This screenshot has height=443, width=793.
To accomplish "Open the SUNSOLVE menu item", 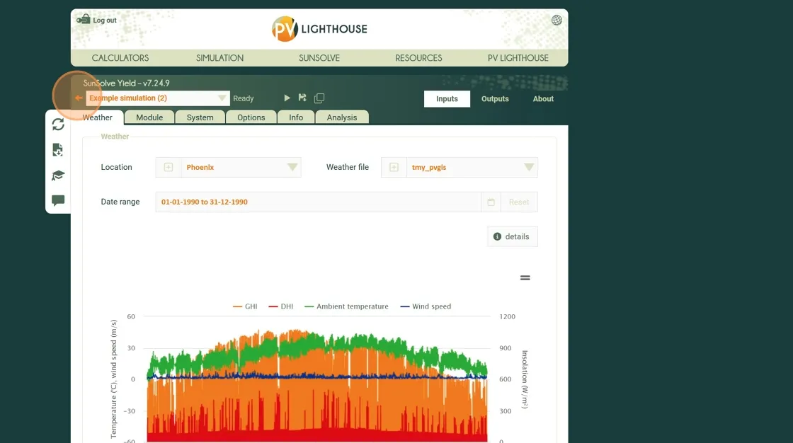I will click(x=319, y=58).
